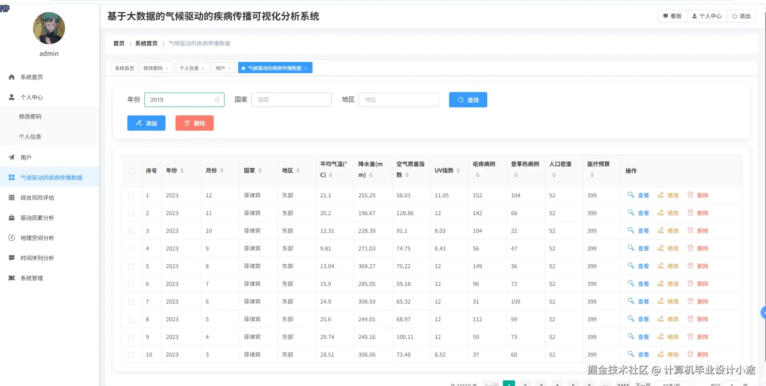766x386 pixels.
Task: Check the row checkbox for record 序号 1
Action: [x=131, y=195]
